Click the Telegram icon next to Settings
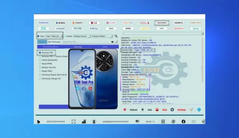Image resolution: width=239 pixels, height=138 pixels. [199, 109]
